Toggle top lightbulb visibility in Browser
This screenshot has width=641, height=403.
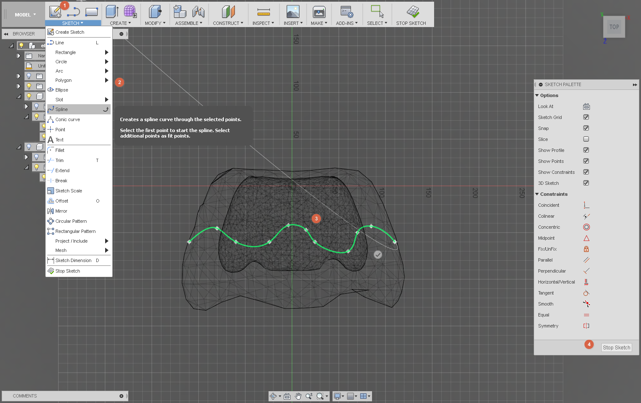[21, 45]
